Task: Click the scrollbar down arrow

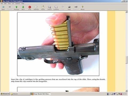Action: 126,91
